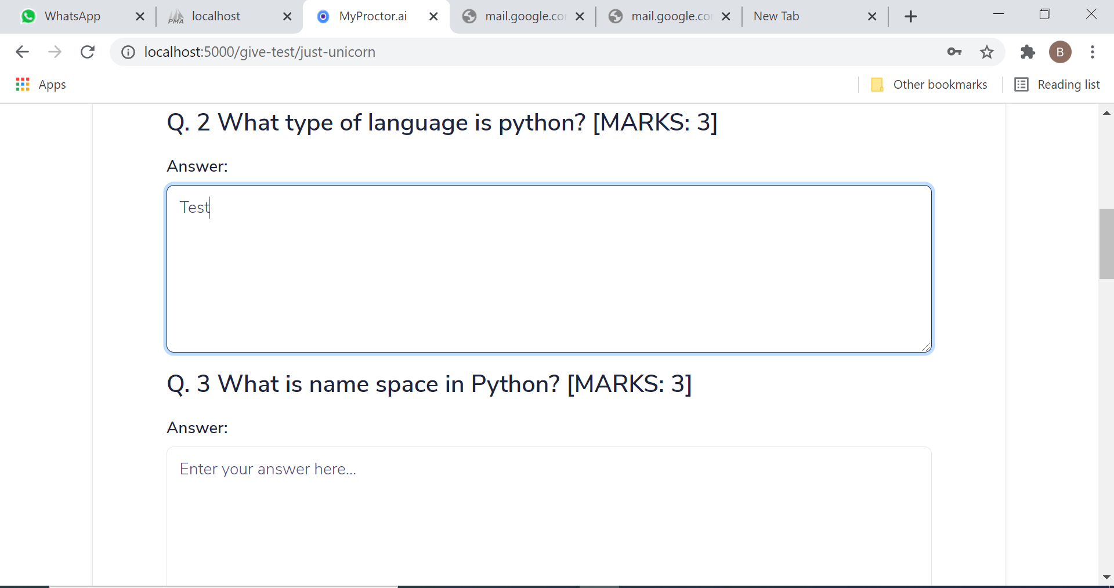Open Chrome three-dot menu

click(x=1093, y=52)
